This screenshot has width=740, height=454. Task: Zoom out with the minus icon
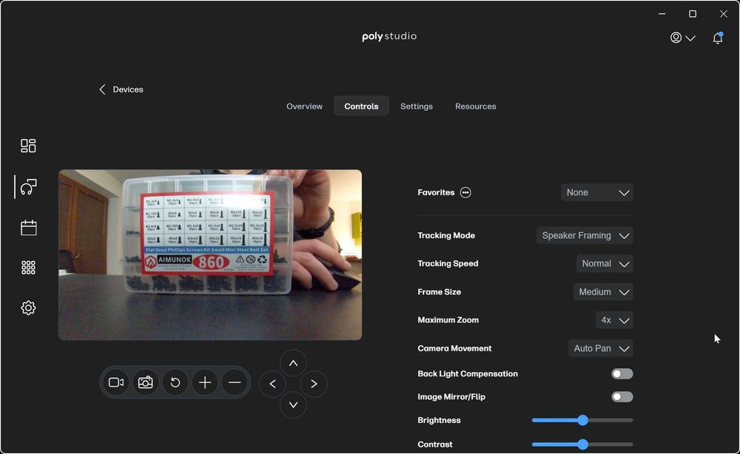pos(235,382)
